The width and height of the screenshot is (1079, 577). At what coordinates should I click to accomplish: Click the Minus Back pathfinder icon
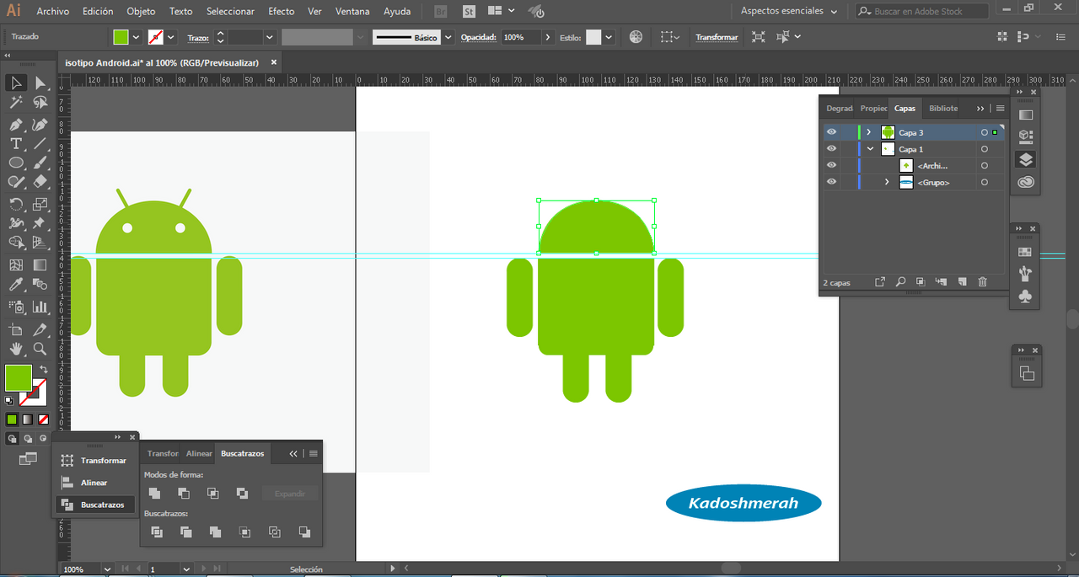coord(304,532)
